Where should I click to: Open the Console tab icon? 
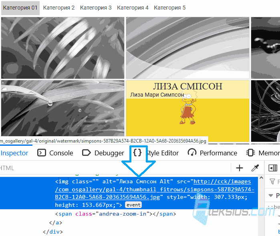pos(42,153)
